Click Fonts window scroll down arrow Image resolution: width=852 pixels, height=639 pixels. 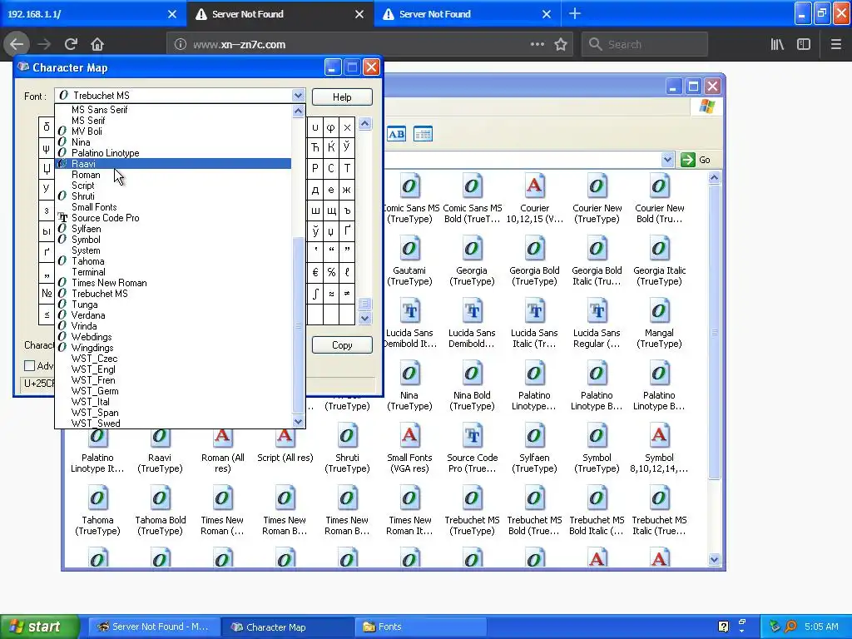tap(715, 560)
